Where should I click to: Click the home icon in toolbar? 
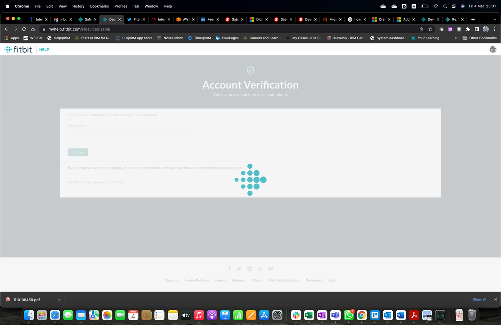point(33,29)
